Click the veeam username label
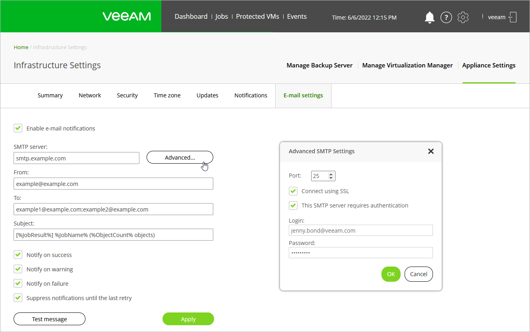 click(x=497, y=17)
